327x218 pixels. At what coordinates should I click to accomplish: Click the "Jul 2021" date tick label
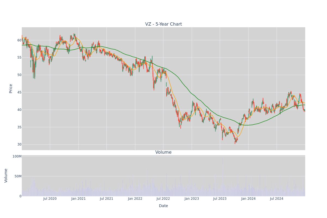click(x=107, y=199)
